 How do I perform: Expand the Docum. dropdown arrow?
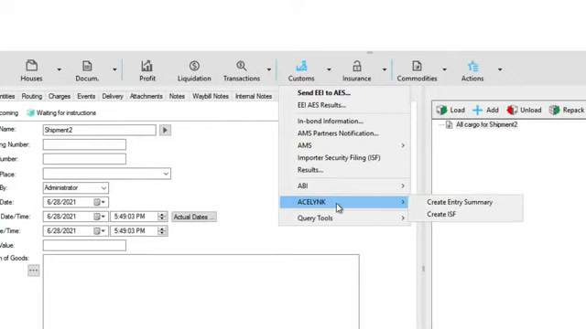pyautogui.click(x=114, y=69)
